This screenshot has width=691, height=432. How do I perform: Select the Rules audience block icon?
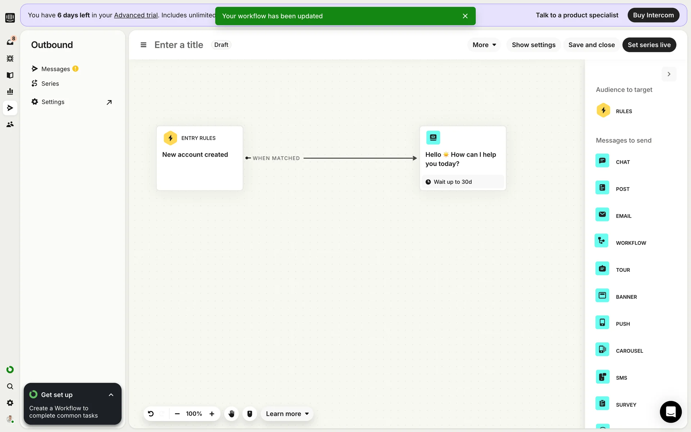point(603,111)
